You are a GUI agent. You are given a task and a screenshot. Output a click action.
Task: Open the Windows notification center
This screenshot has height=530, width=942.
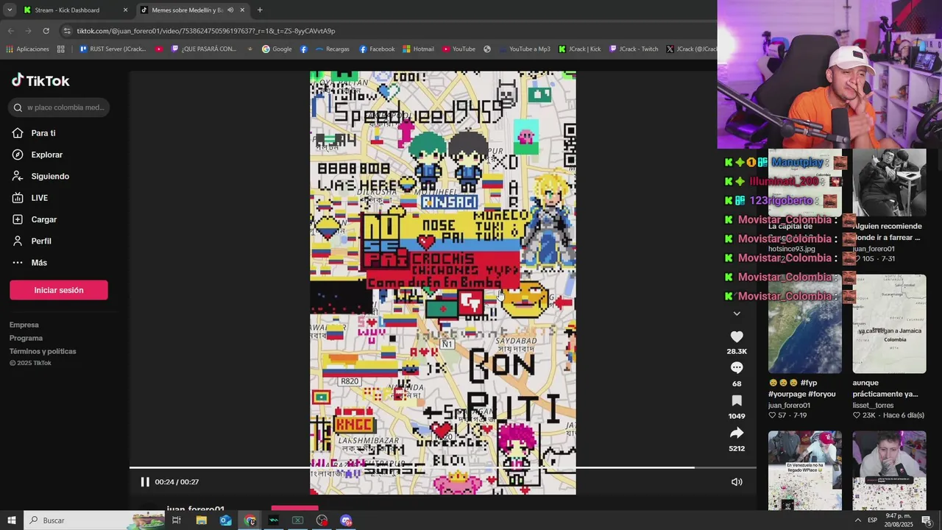(x=927, y=520)
